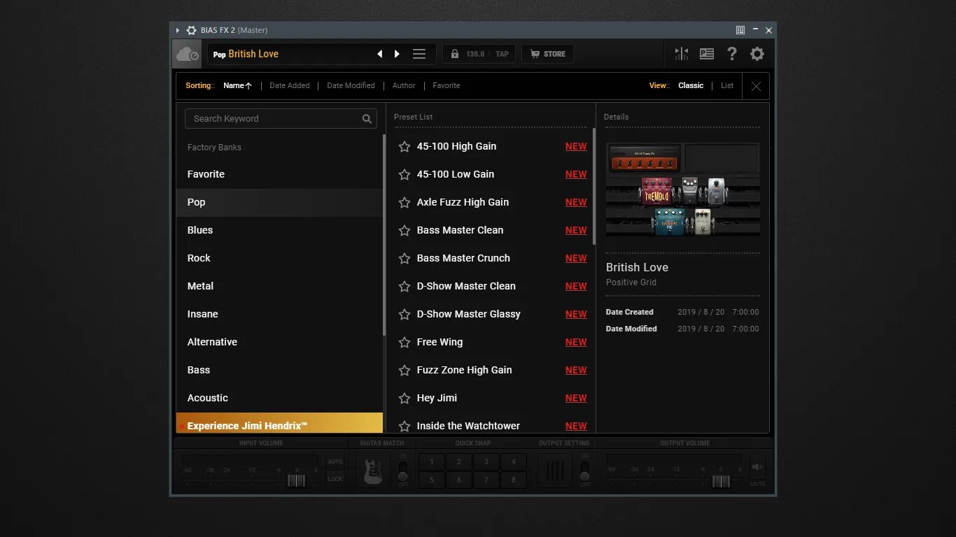This screenshot has height=537, width=956.
Task: Toggle favorite star for Free Wing
Action: click(x=405, y=342)
